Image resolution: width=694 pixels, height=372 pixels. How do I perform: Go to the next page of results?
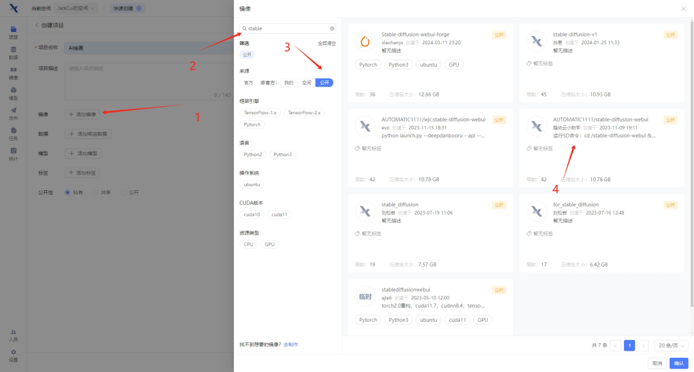pyautogui.click(x=643, y=346)
